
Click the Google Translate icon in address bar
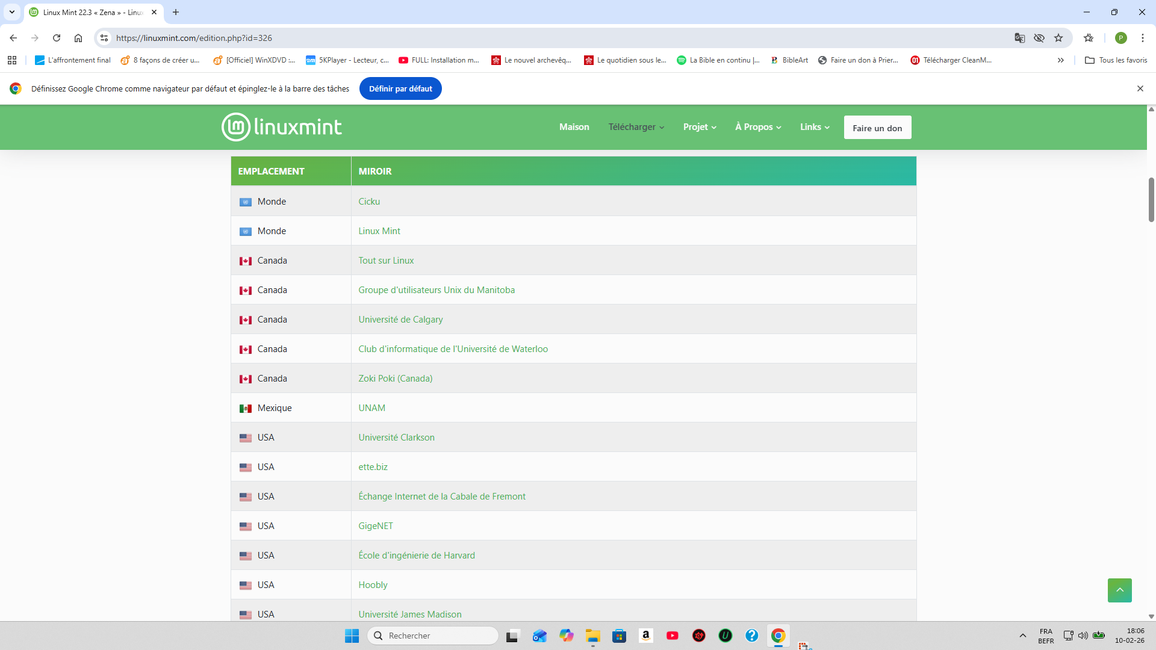click(x=1019, y=38)
